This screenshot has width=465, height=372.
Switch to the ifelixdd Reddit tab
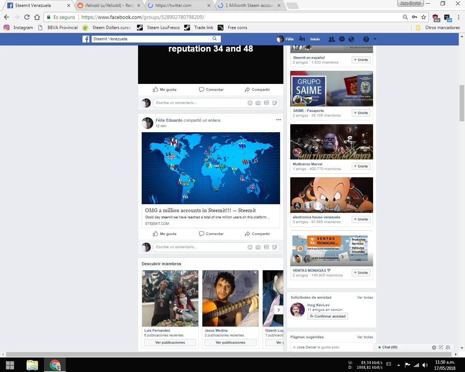point(109,5)
